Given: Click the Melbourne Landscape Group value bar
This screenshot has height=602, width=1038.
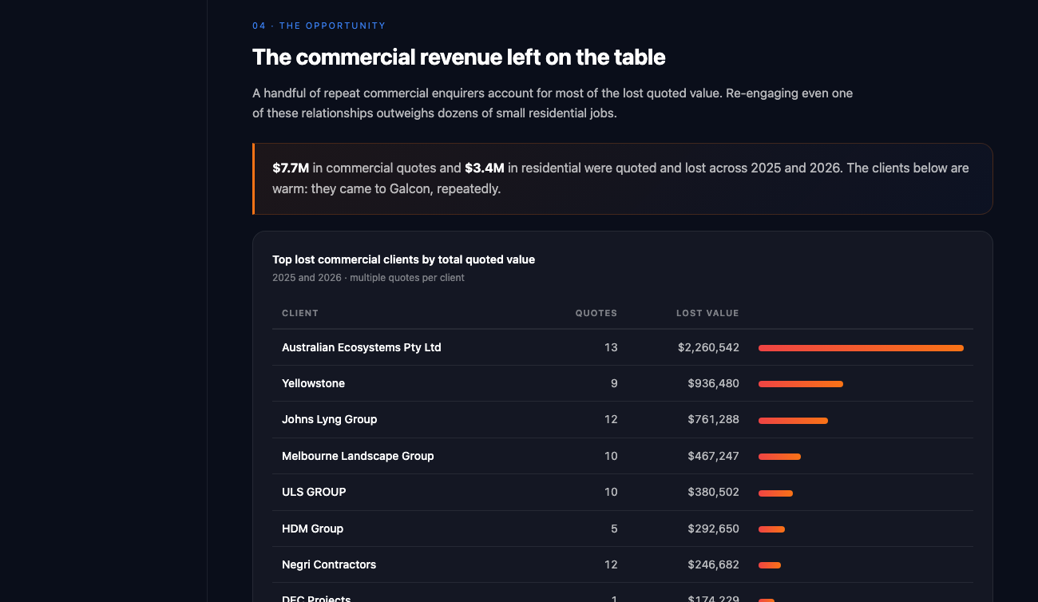Looking at the screenshot, I should tap(779, 457).
